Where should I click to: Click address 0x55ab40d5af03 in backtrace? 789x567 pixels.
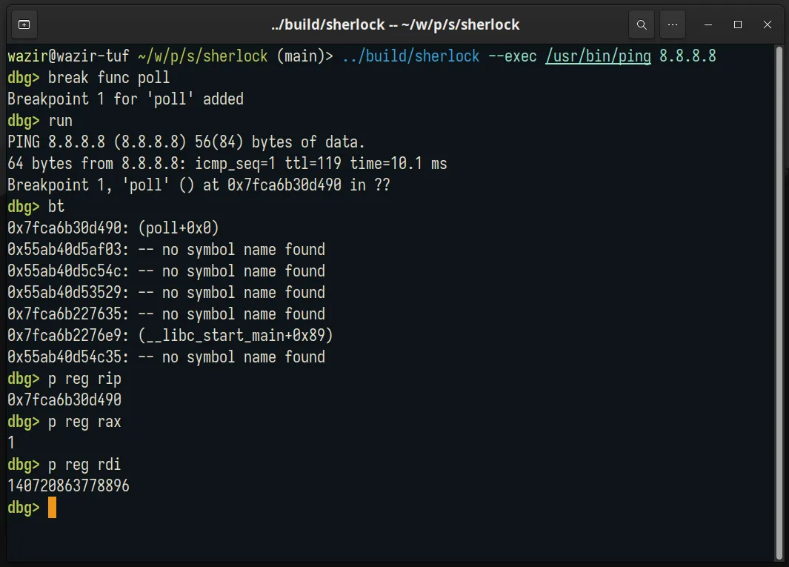[x=63, y=249]
